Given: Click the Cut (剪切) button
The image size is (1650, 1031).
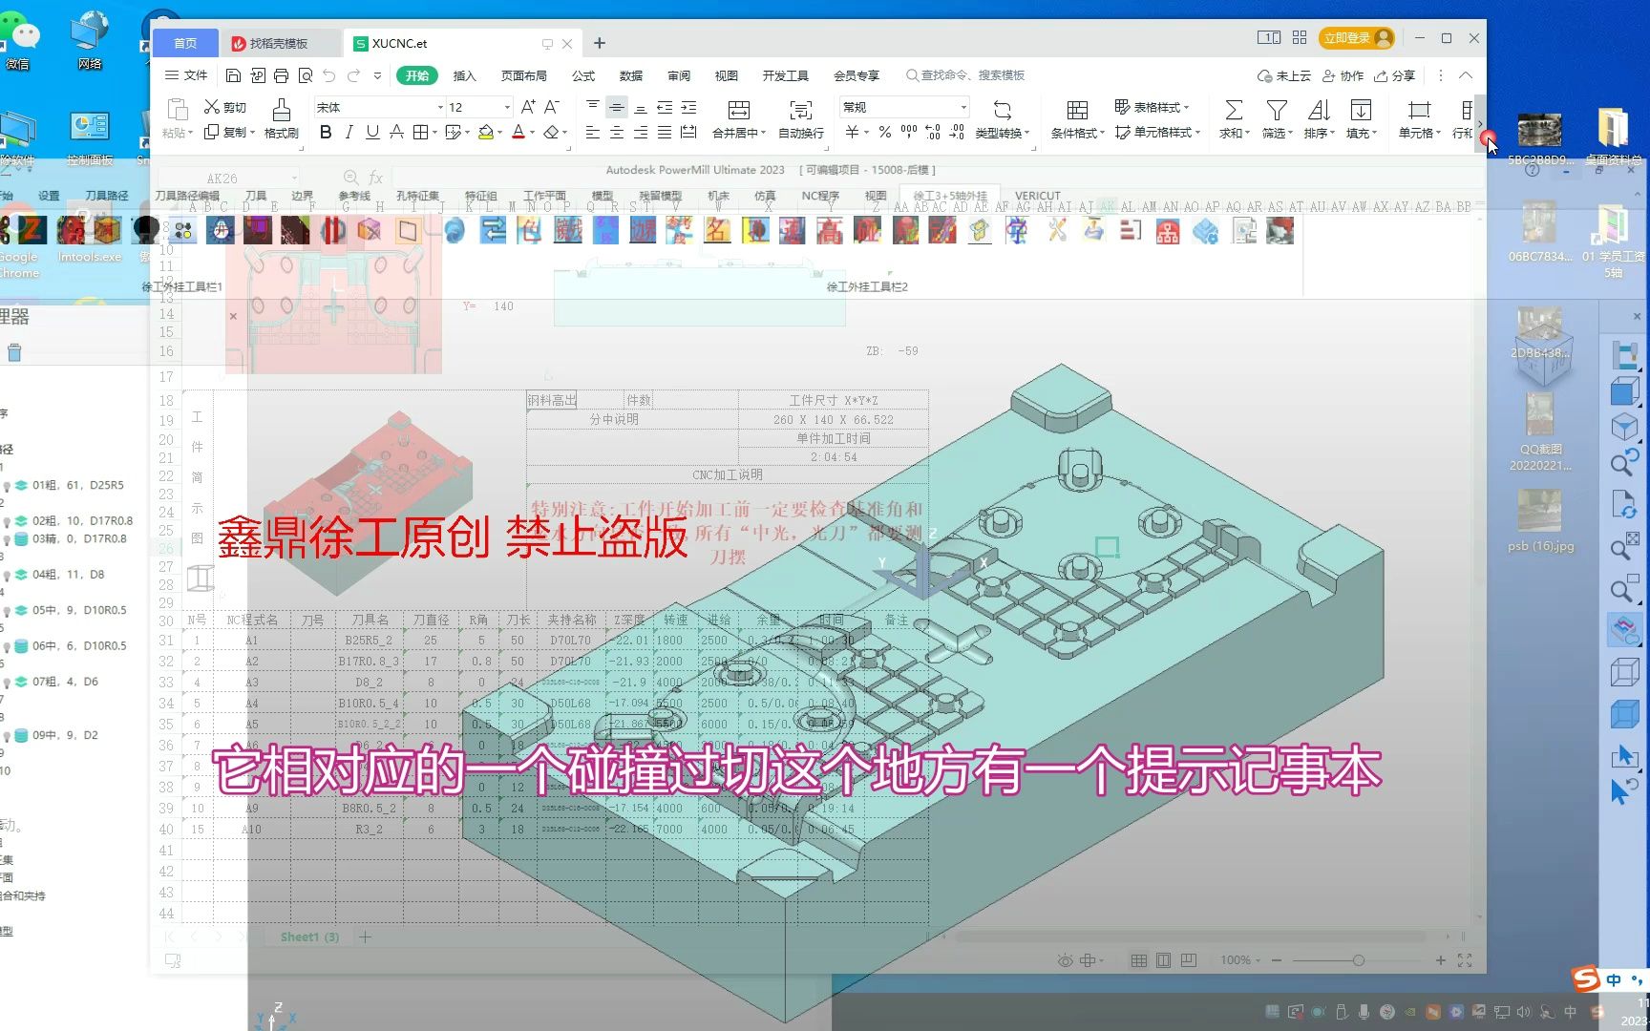Looking at the screenshot, I should [225, 107].
